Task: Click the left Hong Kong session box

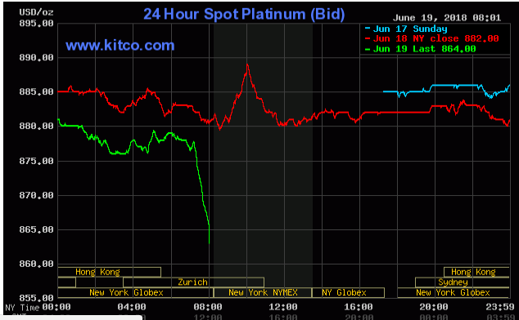Action: point(110,272)
